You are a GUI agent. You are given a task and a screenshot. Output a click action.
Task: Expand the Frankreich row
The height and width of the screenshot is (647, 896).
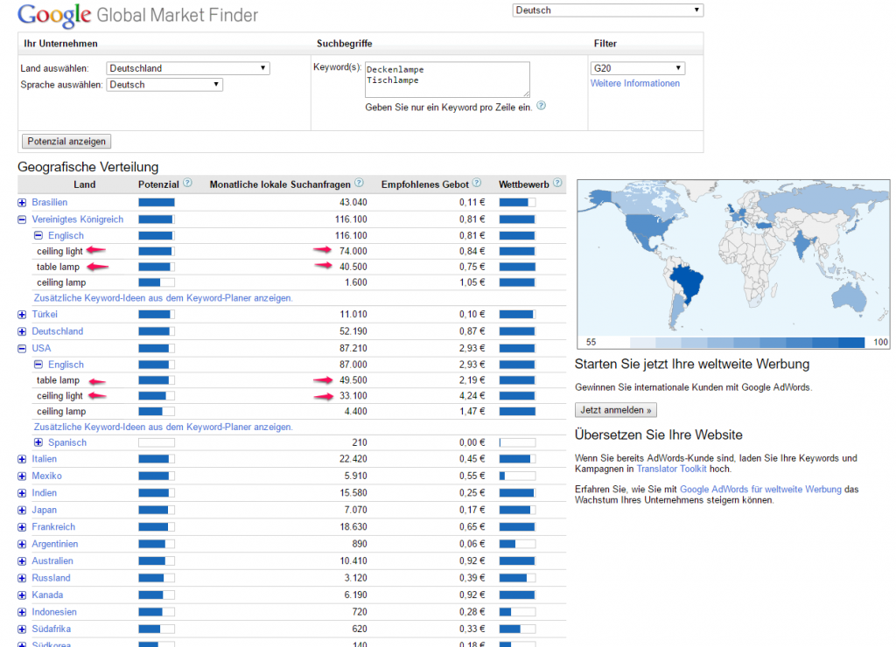[22, 527]
